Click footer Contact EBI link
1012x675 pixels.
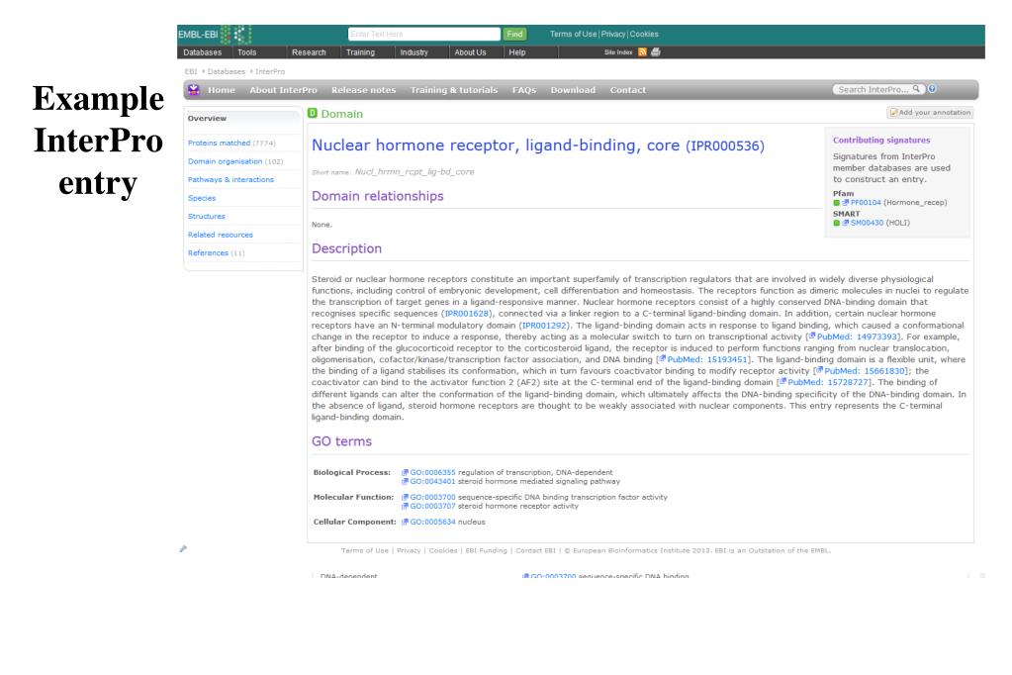(x=535, y=551)
